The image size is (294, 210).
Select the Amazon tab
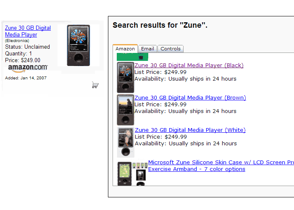coord(125,49)
